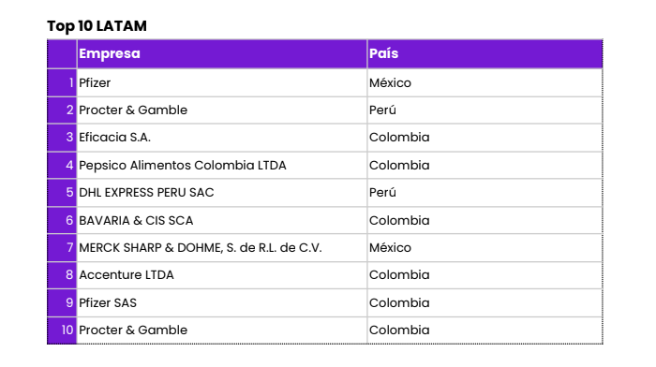Click the DHL EXPRESS PERU SAC cell
This screenshot has width=656, height=367.
pyautogui.click(x=222, y=193)
